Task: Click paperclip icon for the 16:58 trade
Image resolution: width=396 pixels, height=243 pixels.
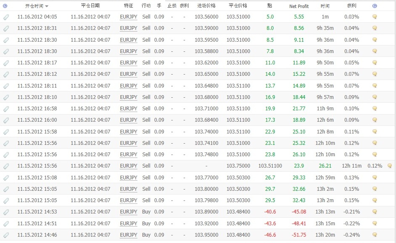Action: tap(6, 109)
